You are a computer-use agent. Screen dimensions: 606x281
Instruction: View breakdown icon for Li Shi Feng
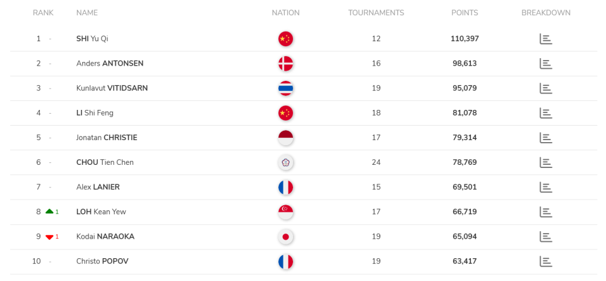[x=546, y=113]
